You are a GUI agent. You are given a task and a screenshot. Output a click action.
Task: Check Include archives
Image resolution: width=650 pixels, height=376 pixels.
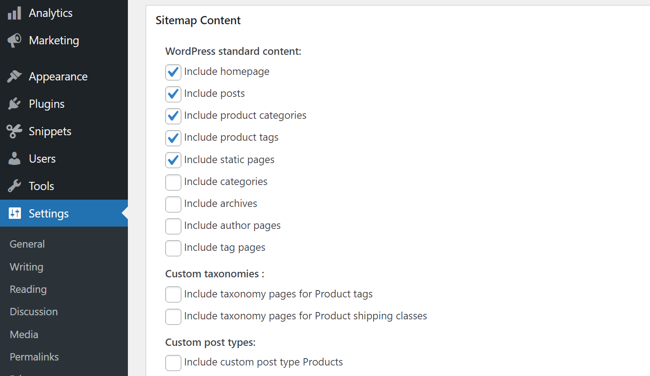point(173,204)
